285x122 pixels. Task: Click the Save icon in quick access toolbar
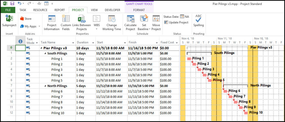coord(12,3)
